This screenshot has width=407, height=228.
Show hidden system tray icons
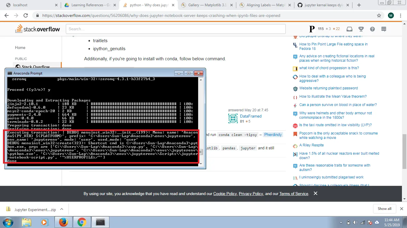tap(341, 222)
